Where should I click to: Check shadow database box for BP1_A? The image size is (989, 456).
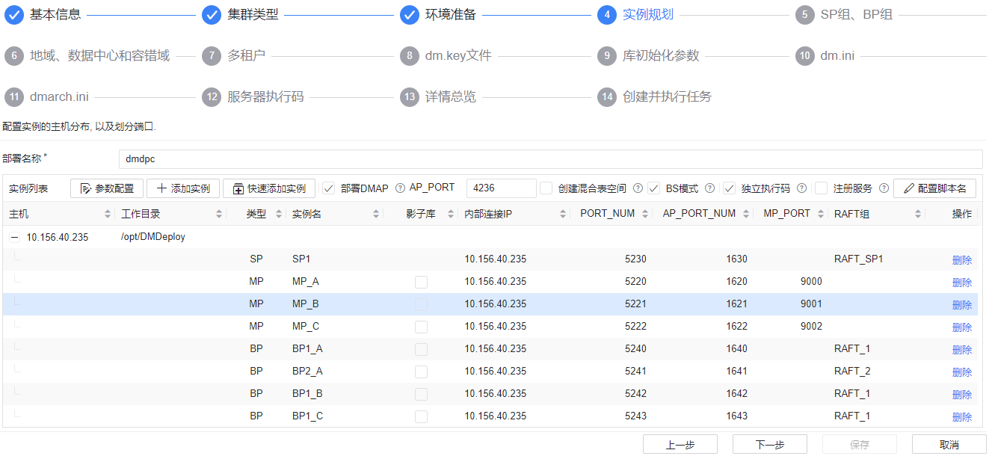tap(422, 349)
